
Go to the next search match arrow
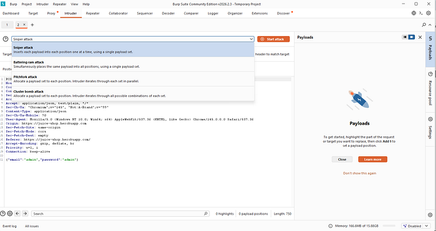click(x=25, y=214)
